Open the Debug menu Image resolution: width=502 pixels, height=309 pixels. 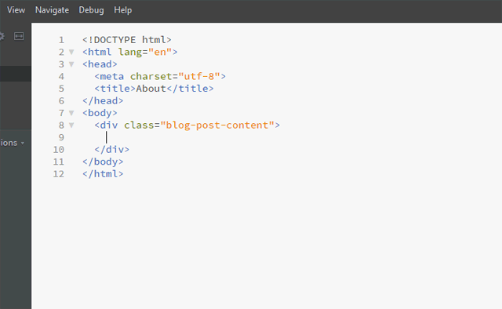(x=91, y=10)
